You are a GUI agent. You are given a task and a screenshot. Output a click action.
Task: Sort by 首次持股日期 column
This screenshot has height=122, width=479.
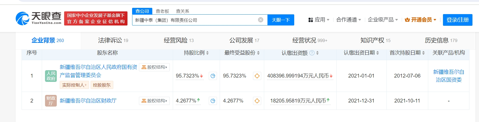[423, 53]
